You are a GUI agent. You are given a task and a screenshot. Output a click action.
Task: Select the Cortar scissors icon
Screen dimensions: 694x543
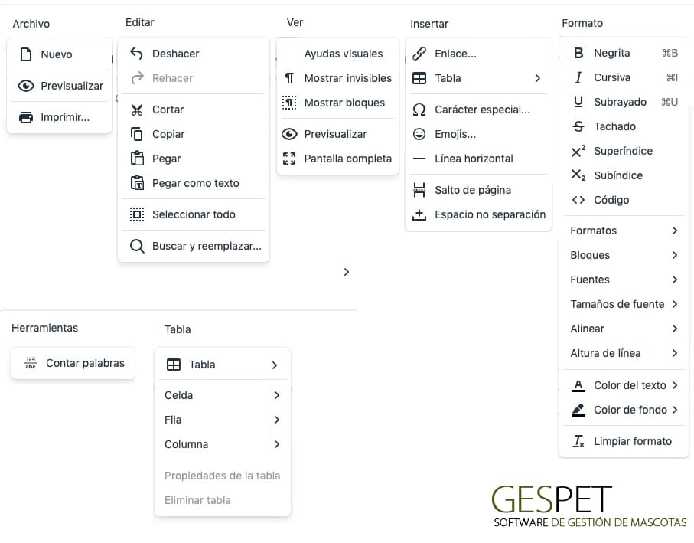pos(137,110)
